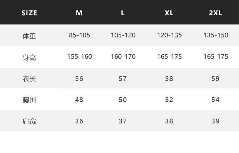Select the XL size column header
The width and height of the screenshot is (239, 153).
pyautogui.click(x=169, y=13)
